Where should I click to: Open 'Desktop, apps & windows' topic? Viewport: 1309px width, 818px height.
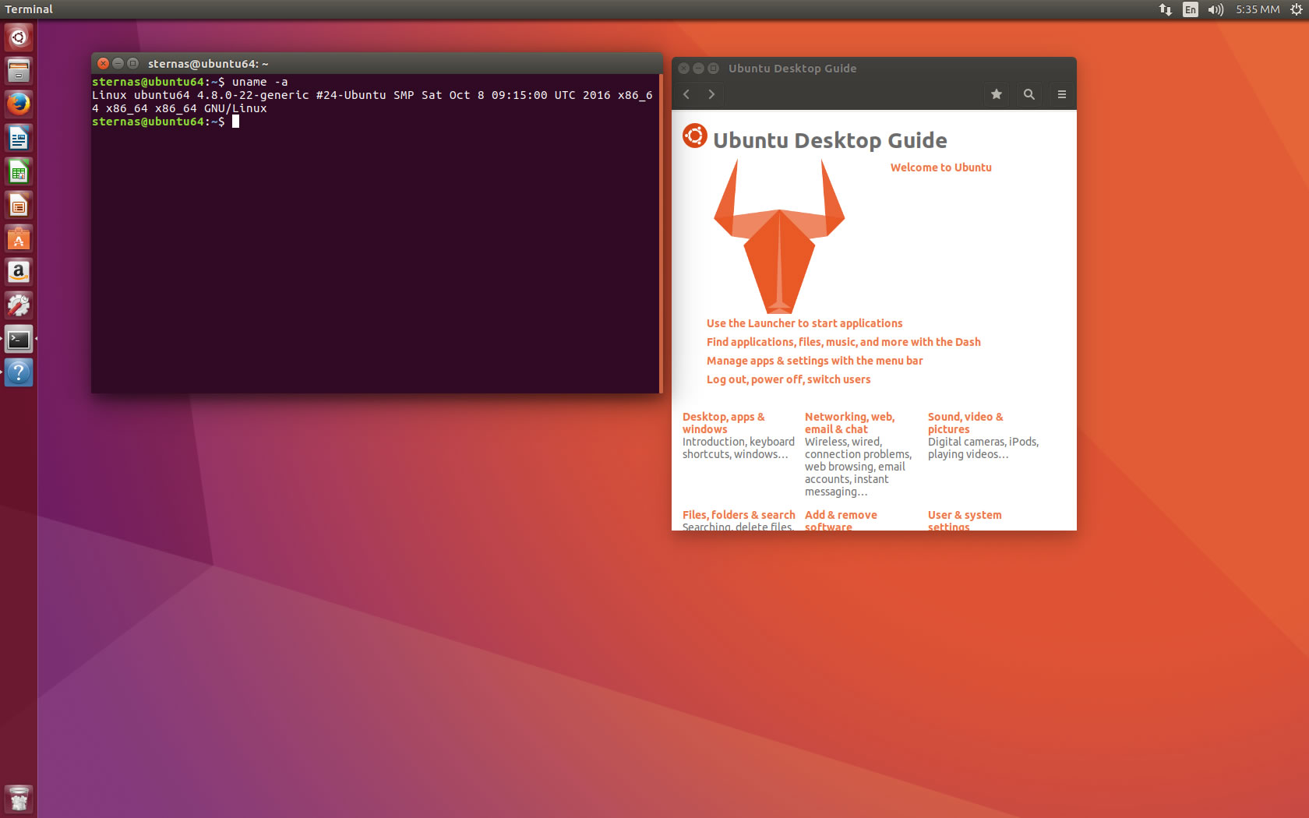pos(723,423)
